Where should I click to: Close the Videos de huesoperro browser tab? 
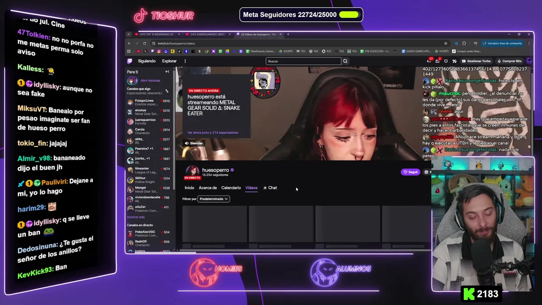pyautogui.click(x=280, y=34)
